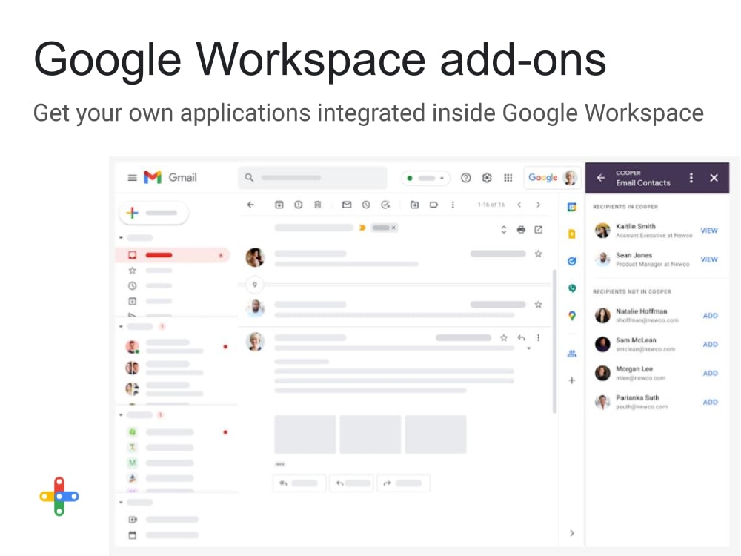The width and height of the screenshot is (741, 556).
Task: Print the open email
Action: tap(521, 230)
